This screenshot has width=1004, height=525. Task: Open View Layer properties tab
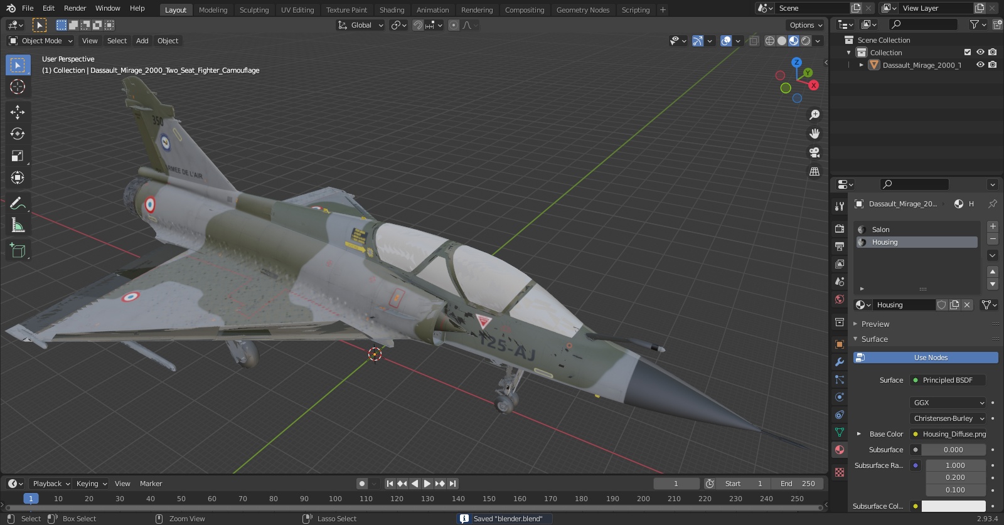pyautogui.click(x=840, y=263)
